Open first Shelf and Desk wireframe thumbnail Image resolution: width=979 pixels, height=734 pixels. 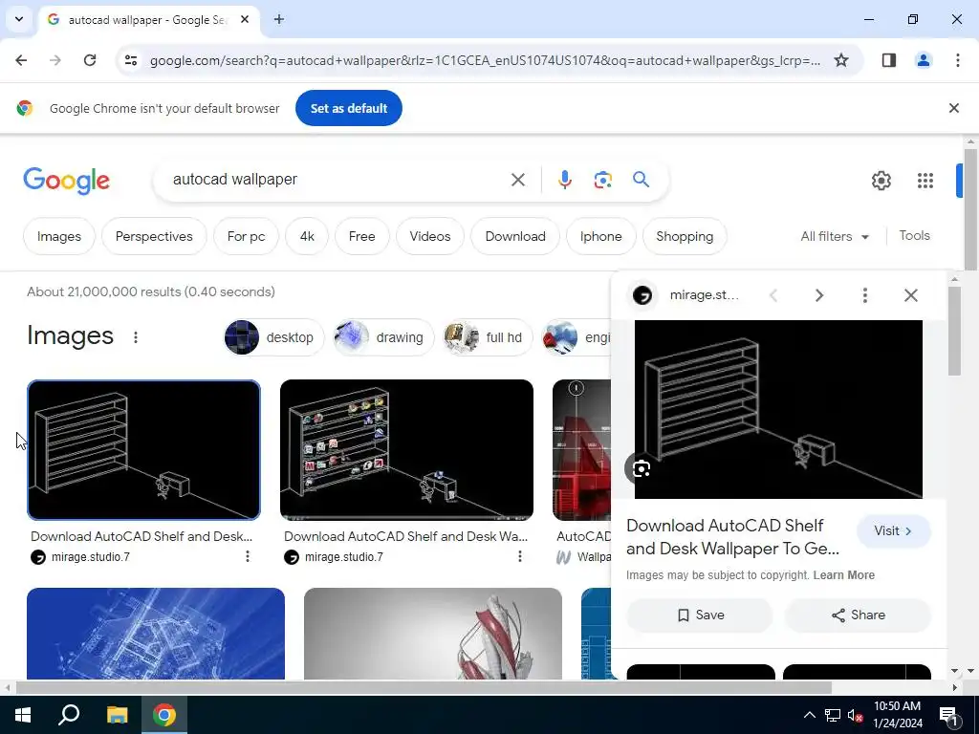143,450
